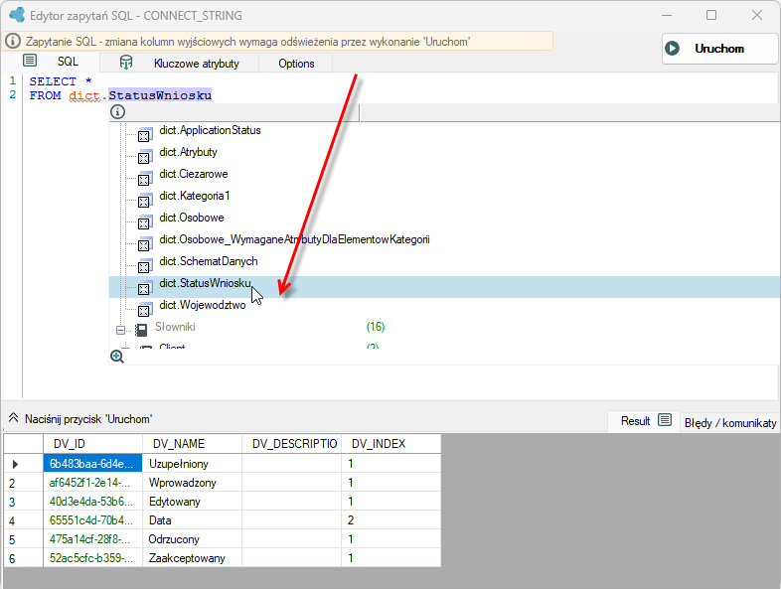Viewport: 781px width, 589px height.
Task: Click the current-row arrow indicator in the grid
Action: click(15, 464)
